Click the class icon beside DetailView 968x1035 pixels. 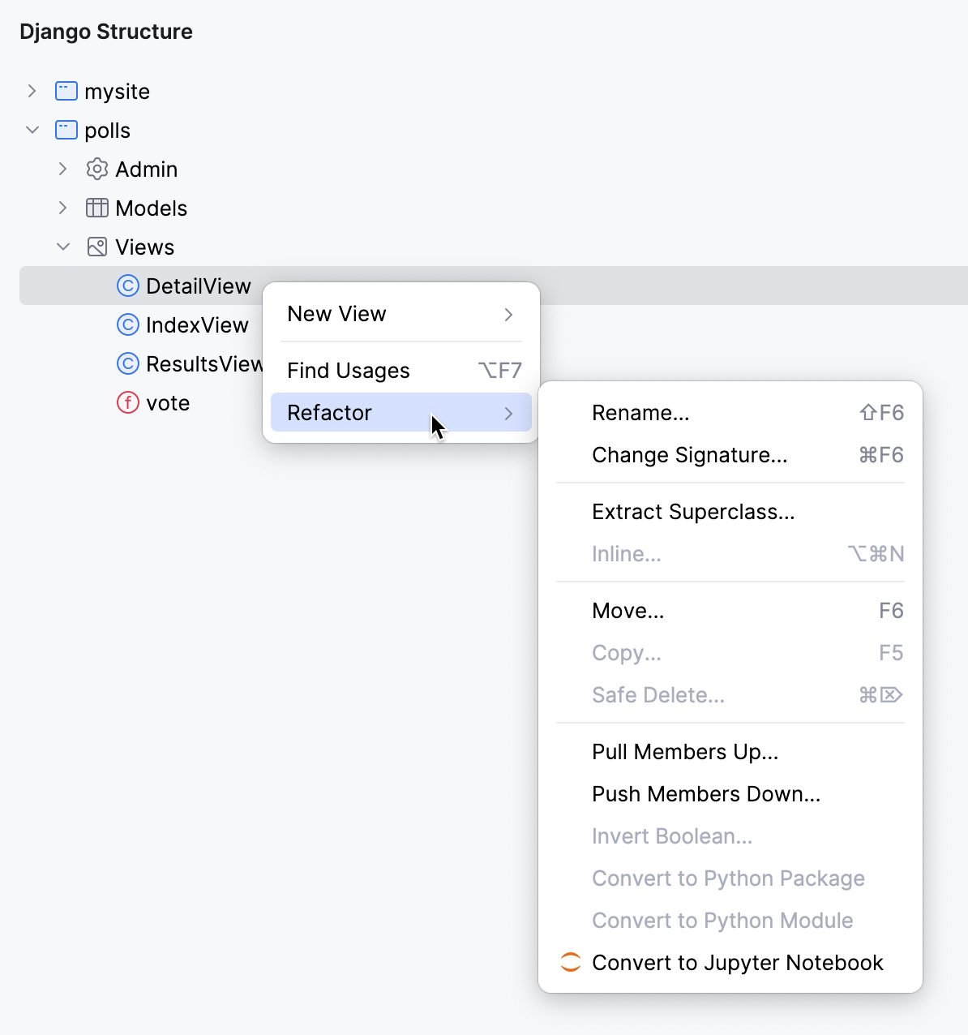[x=128, y=286]
